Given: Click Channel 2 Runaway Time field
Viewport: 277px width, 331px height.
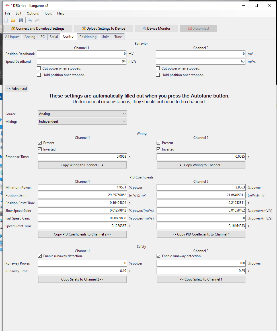Looking at the screenshot, I should (x=201, y=271).
